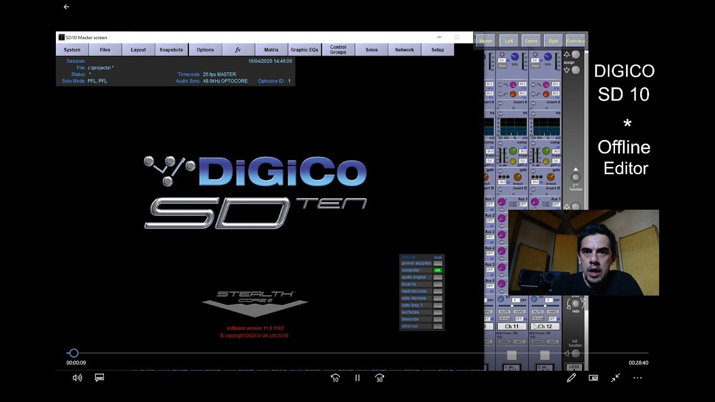Toggle MUTE on Ch 11

tap(504, 312)
